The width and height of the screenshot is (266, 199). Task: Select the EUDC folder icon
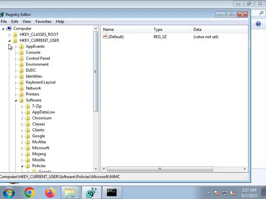(21, 70)
